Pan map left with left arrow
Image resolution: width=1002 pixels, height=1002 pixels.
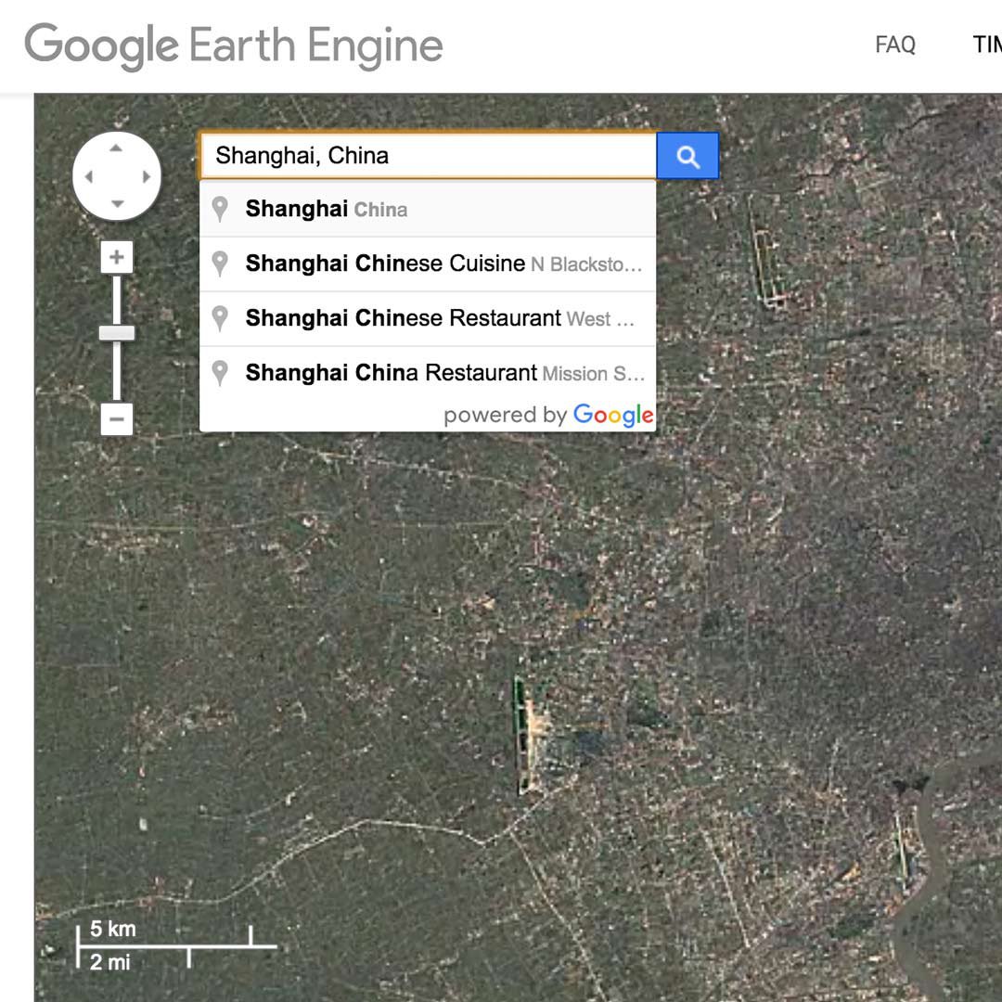(89, 176)
